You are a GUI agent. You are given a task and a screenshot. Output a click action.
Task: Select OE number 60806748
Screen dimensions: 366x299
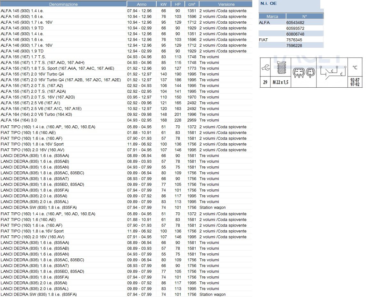pos(295,34)
